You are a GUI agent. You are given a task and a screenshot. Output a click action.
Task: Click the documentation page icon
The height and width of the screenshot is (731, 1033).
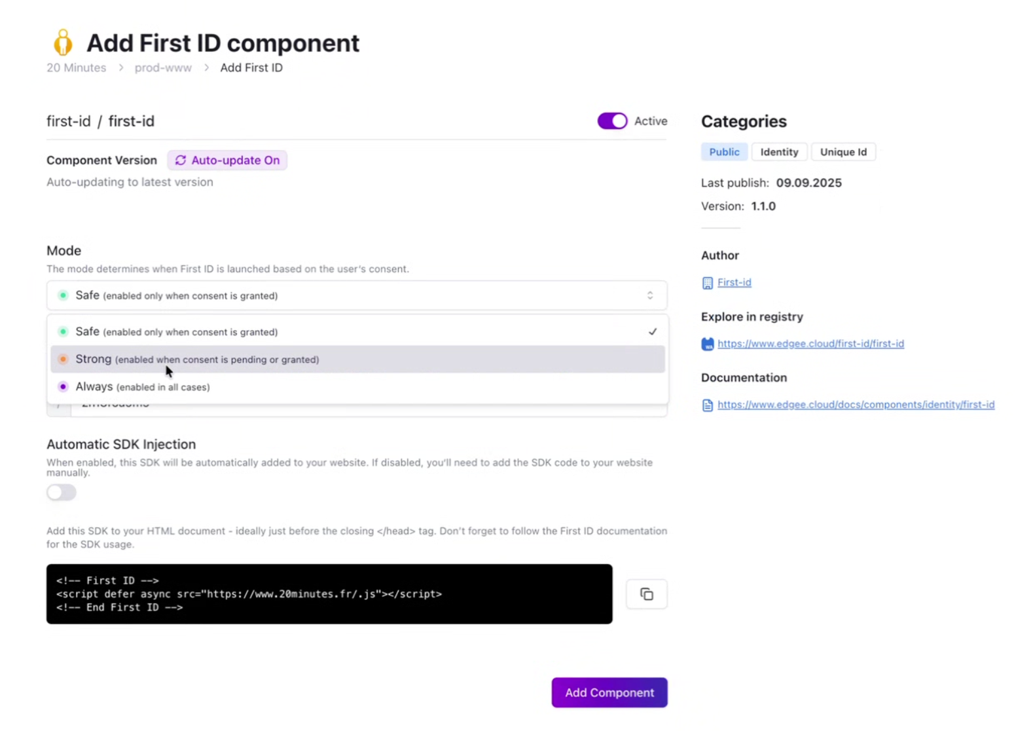coord(707,405)
